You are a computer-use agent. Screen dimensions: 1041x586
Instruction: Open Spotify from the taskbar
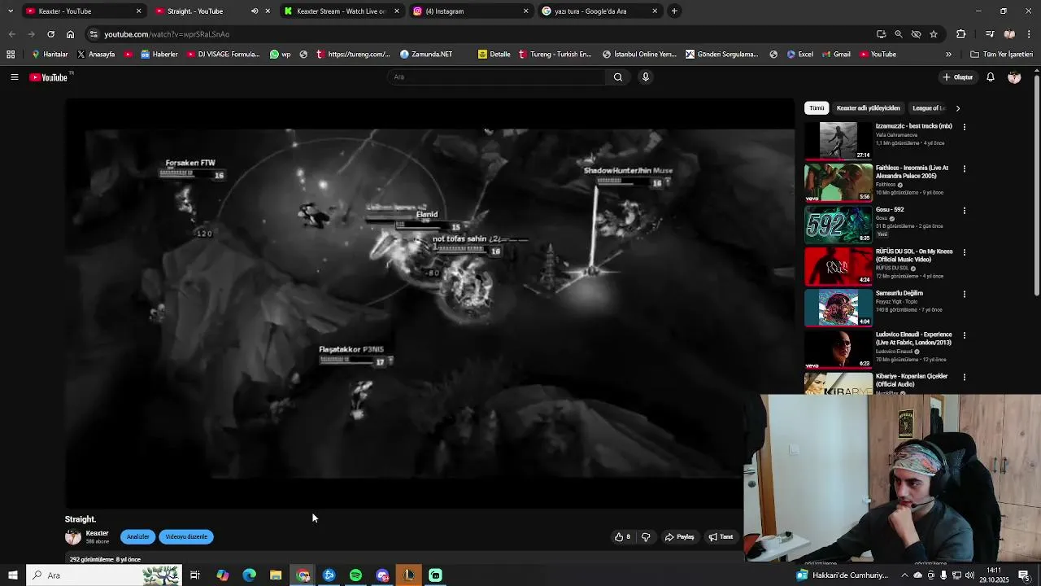click(x=355, y=575)
